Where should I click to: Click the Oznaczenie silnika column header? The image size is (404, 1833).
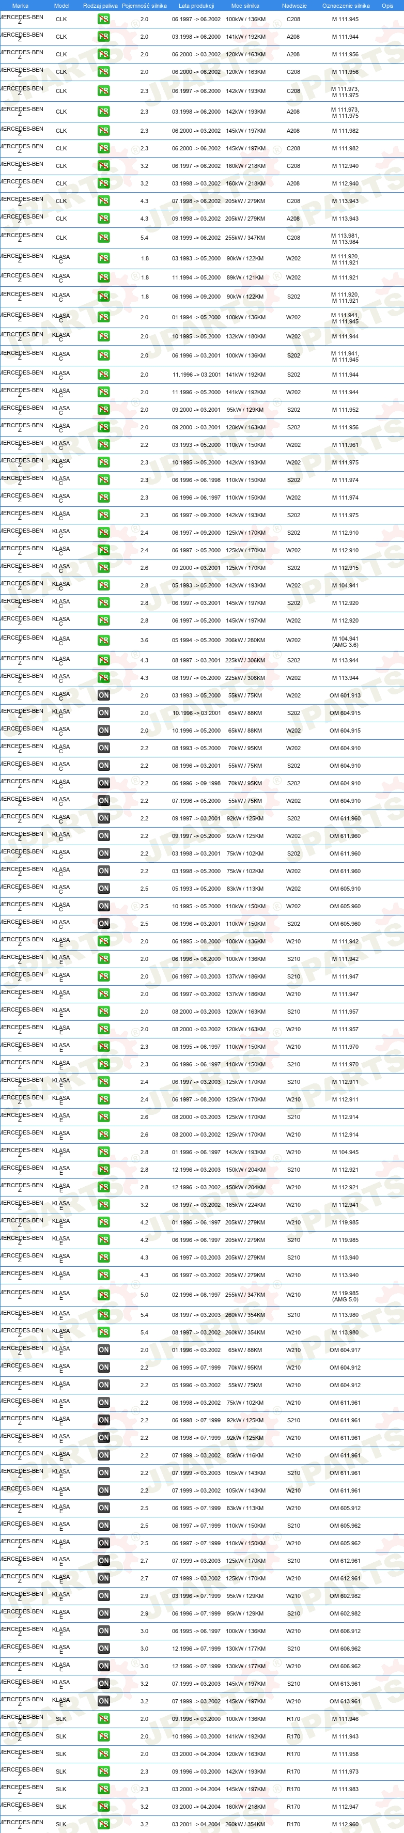[346, 5]
